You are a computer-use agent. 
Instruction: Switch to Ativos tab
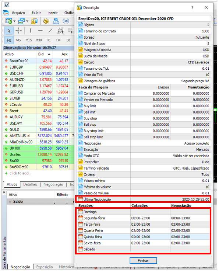point(12,184)
